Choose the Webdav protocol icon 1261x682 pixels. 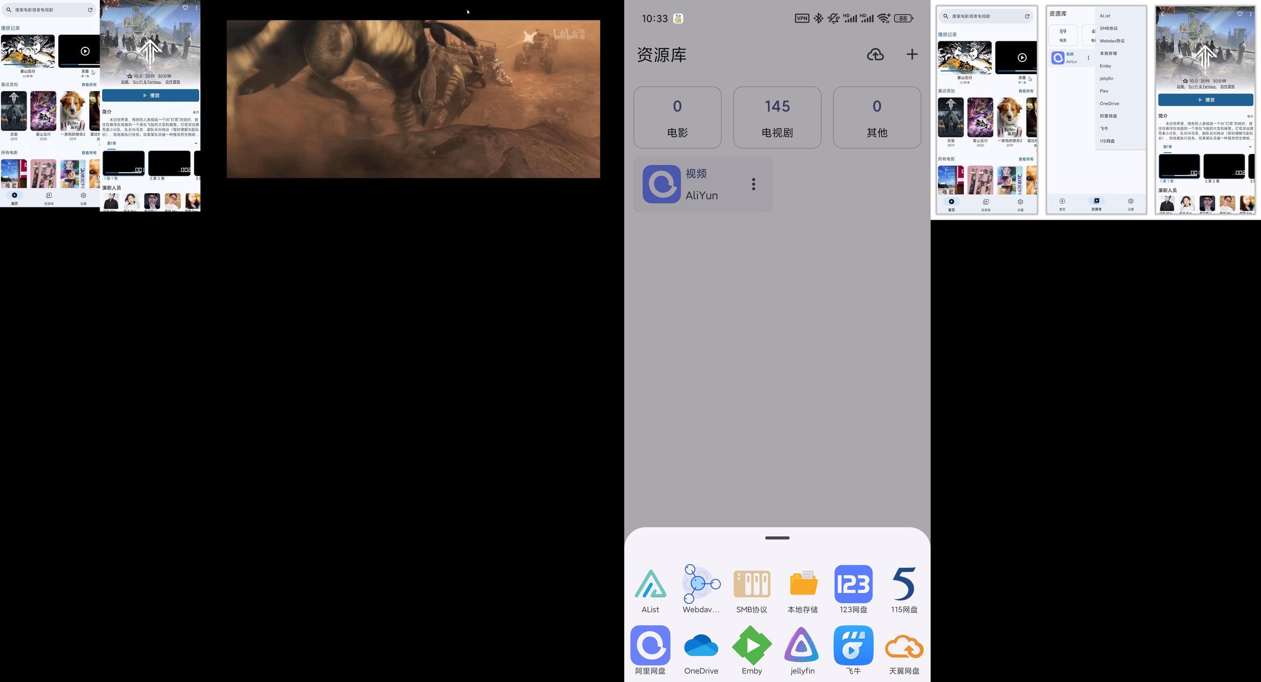click(x=701, y=584)
